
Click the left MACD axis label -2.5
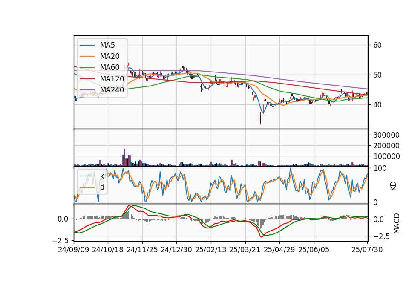pyautogui.click(x=60, y=240)
